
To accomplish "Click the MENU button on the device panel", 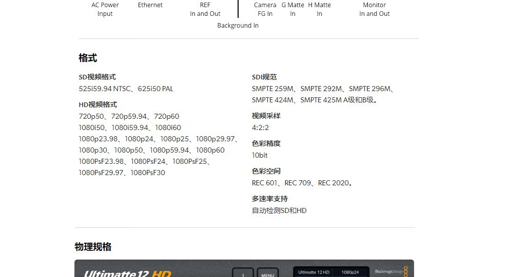I will click(268, 272).
